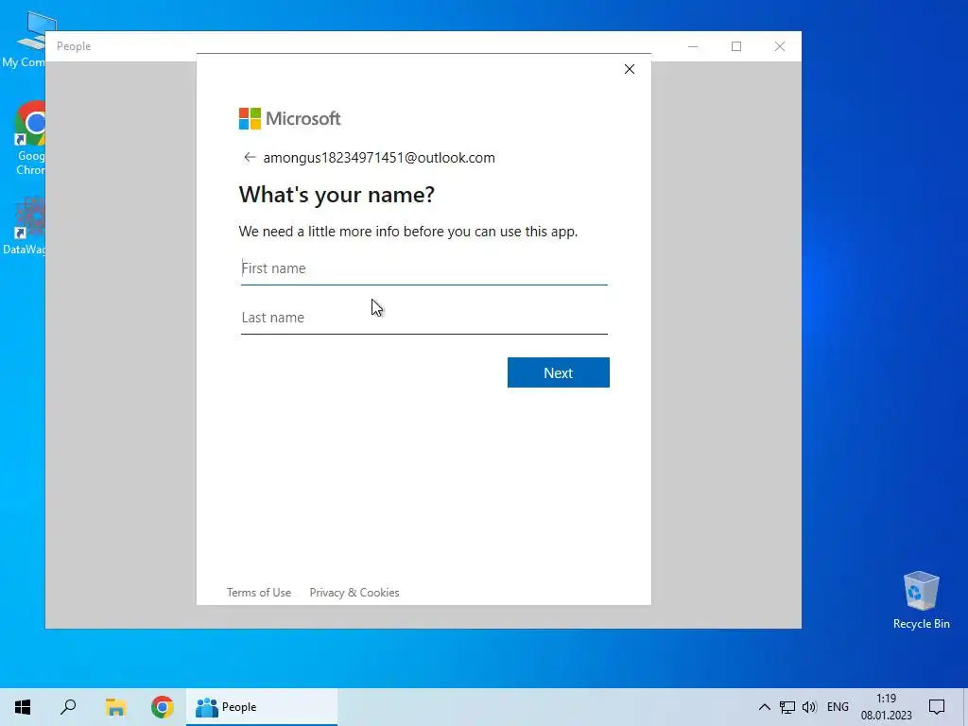Click the First name input field

coord(424,268)
